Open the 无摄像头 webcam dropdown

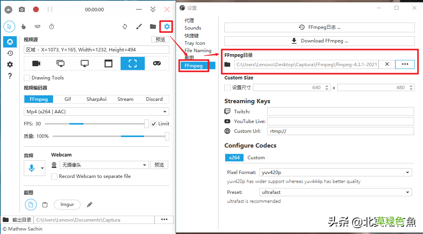coord(104,165)
